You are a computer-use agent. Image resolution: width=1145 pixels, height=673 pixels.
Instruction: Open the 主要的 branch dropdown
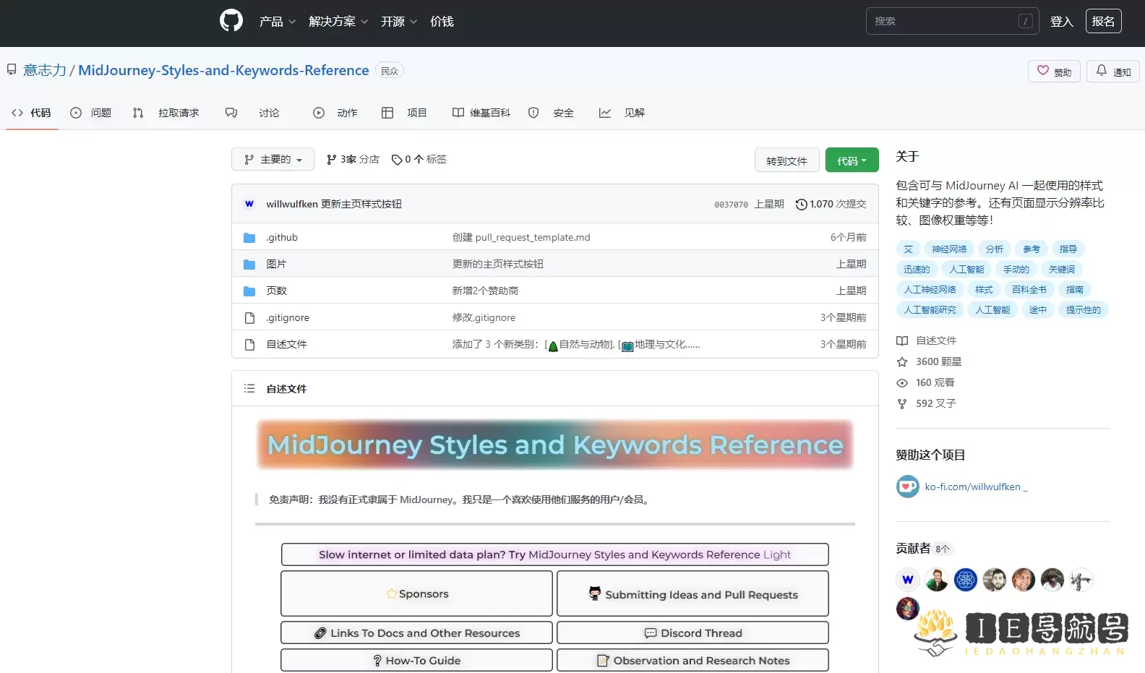click(273, 159)
